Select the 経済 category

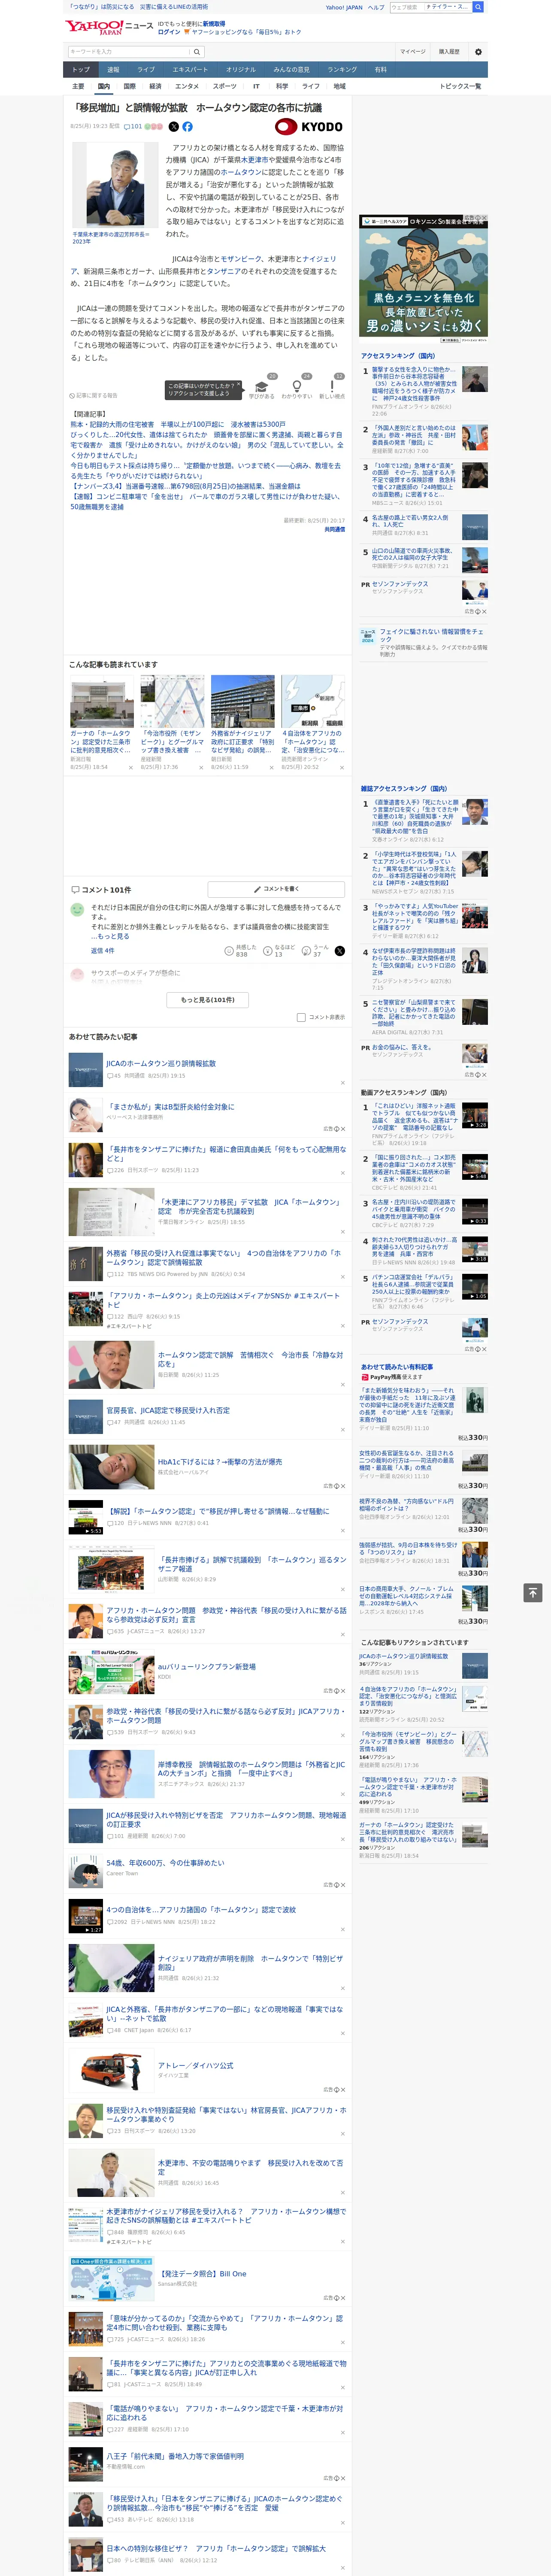pos(155,86)
